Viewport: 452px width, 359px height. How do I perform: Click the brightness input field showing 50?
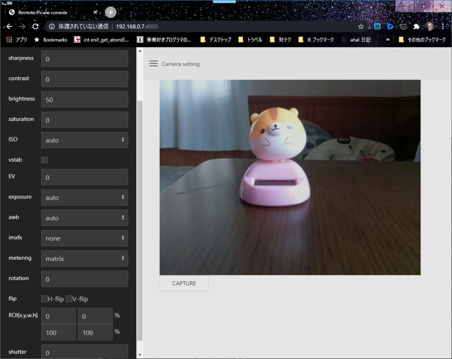click(x=84, y=99)
